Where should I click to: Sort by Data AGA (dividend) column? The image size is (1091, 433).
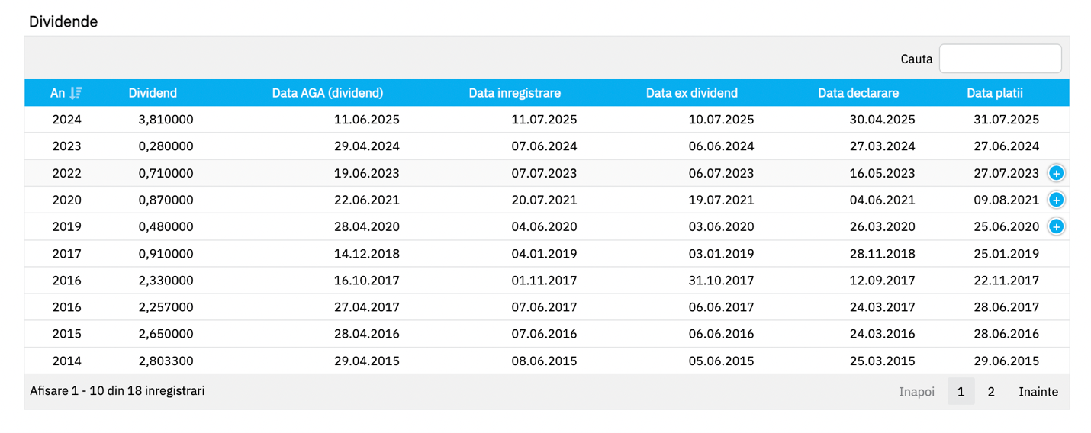pos(327,93)
